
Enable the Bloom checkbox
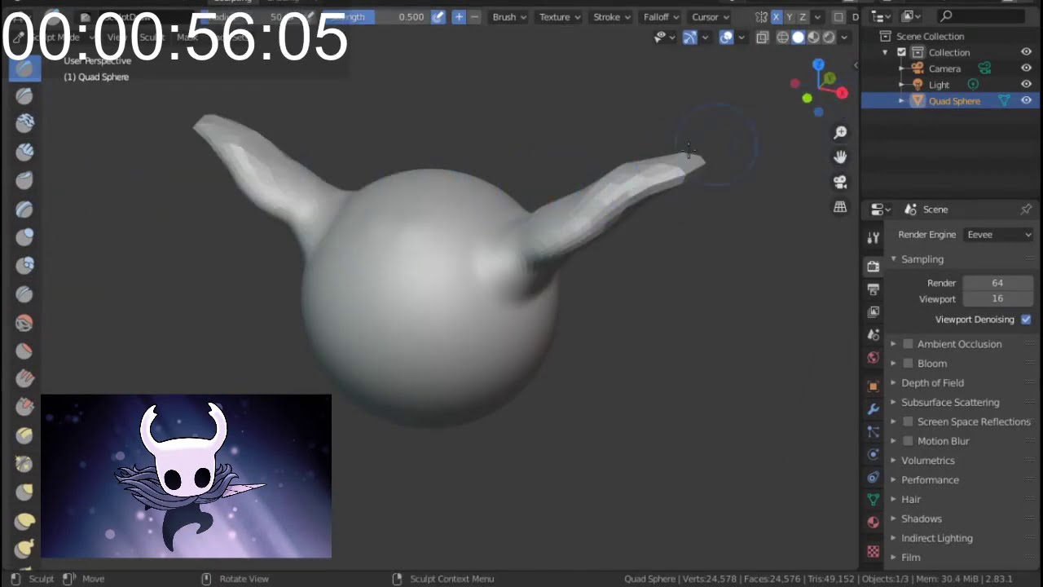tap(908, 364)
